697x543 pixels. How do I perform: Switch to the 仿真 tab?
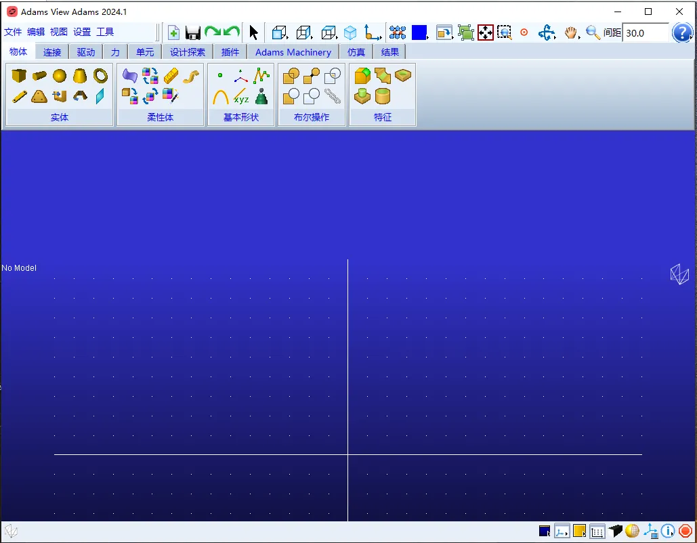[356, 52]
